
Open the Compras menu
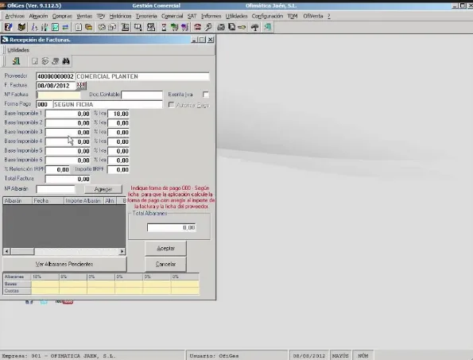click(x=62, y=16)
